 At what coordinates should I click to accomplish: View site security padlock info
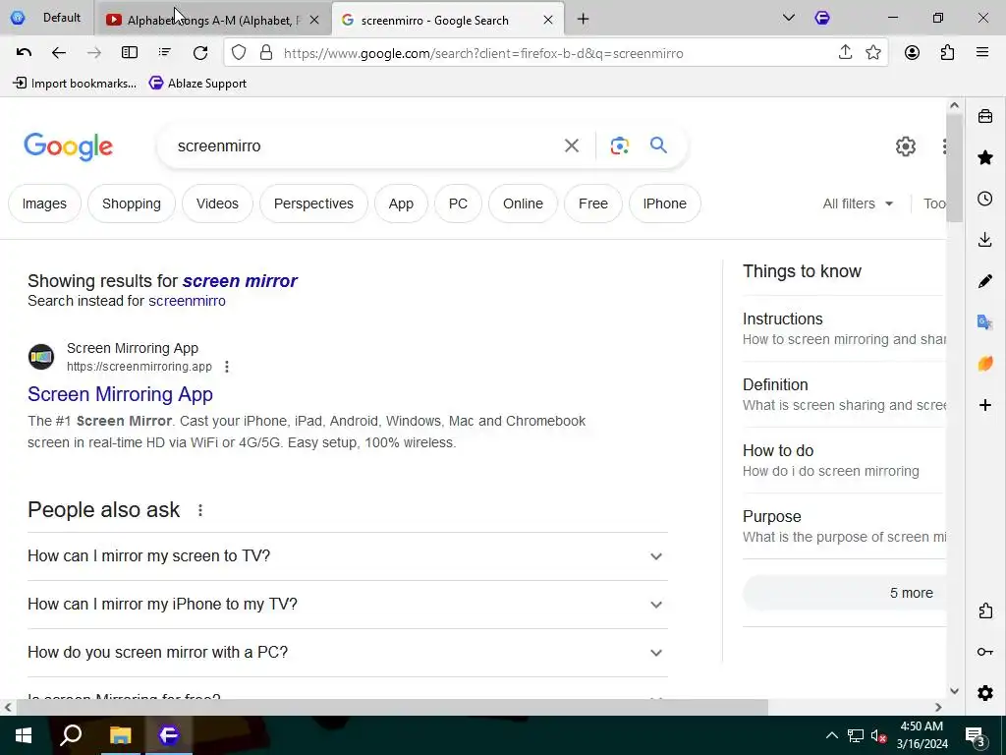point(265,53)
